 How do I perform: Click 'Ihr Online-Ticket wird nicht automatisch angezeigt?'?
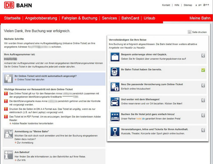tap(46, 76)
